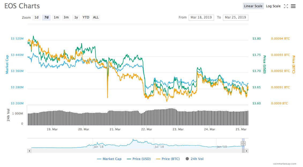Switch to Log Scale
This screenshot has width=303, height=167.
coord(273,6)
